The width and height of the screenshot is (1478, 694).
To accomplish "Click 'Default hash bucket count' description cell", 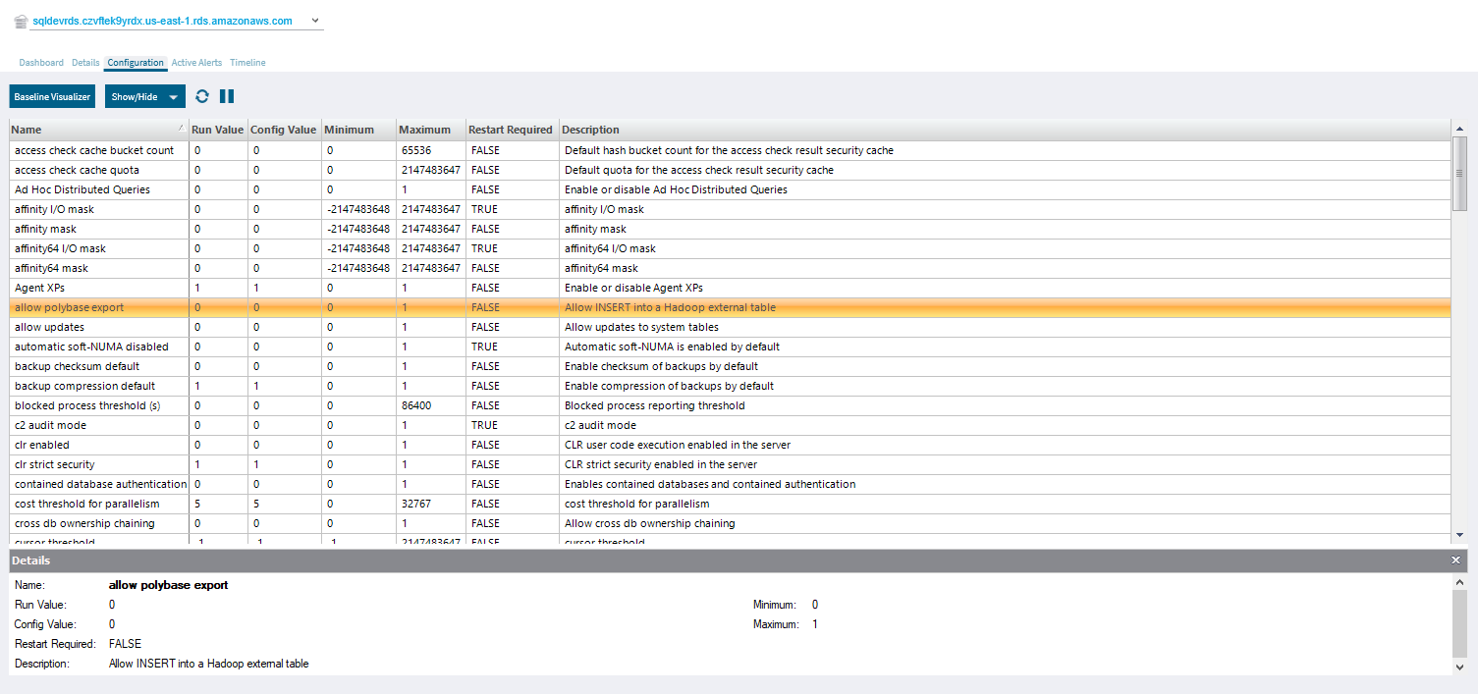I will tap(1005, 150).
